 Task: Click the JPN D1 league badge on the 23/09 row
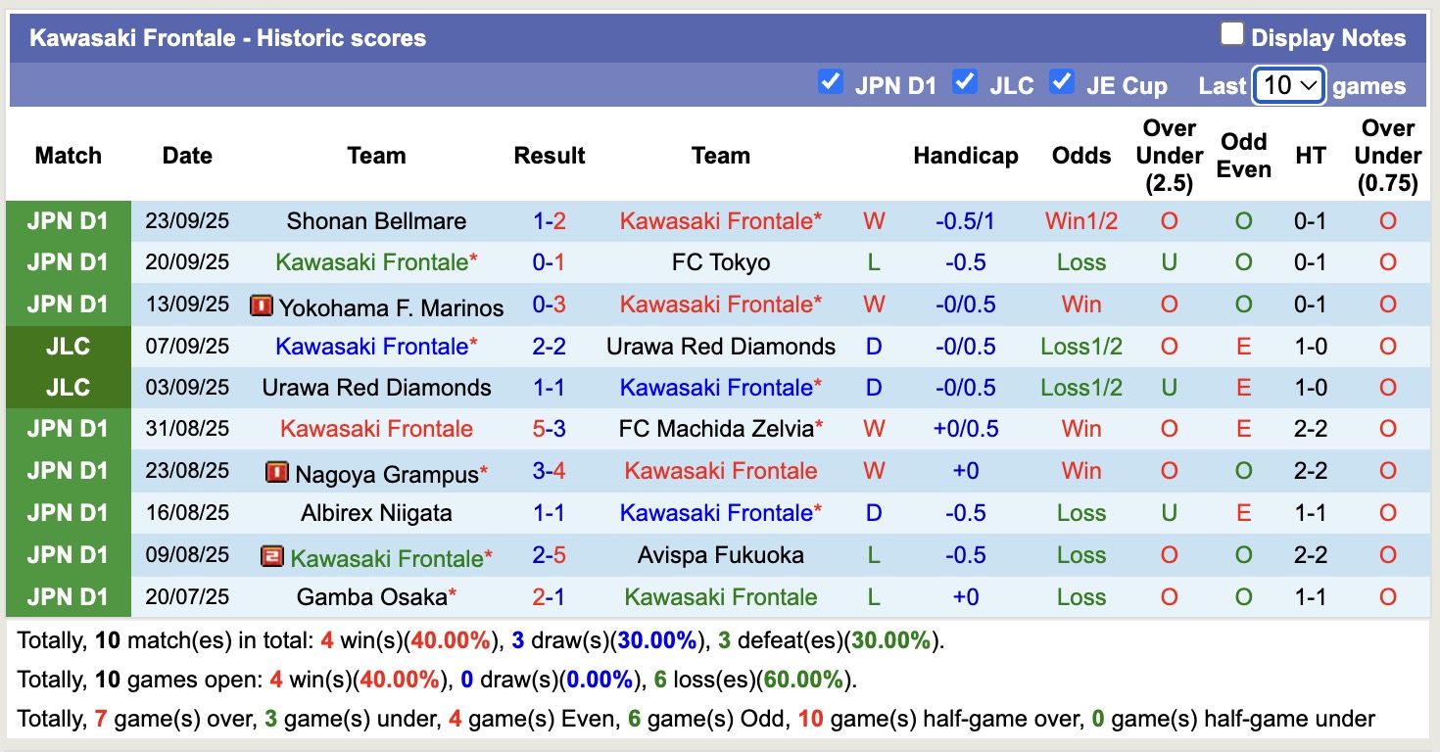pos(68,219)
